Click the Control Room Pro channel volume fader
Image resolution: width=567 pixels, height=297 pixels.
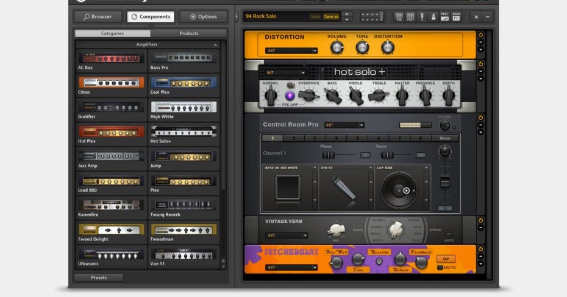click(445, 183)
